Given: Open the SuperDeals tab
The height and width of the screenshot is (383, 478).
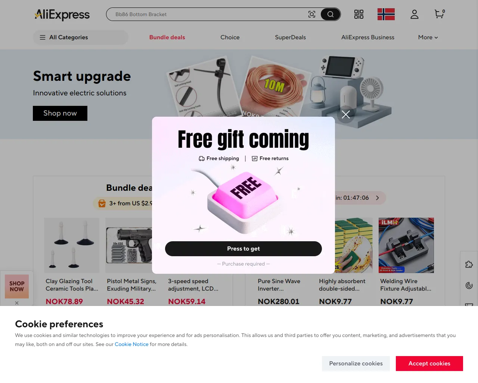Looking at the screenshot, I should click(x=291, y=37).
